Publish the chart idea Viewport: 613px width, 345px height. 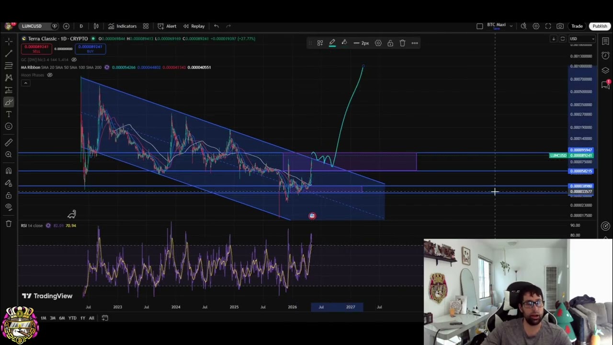pos(600,26)
